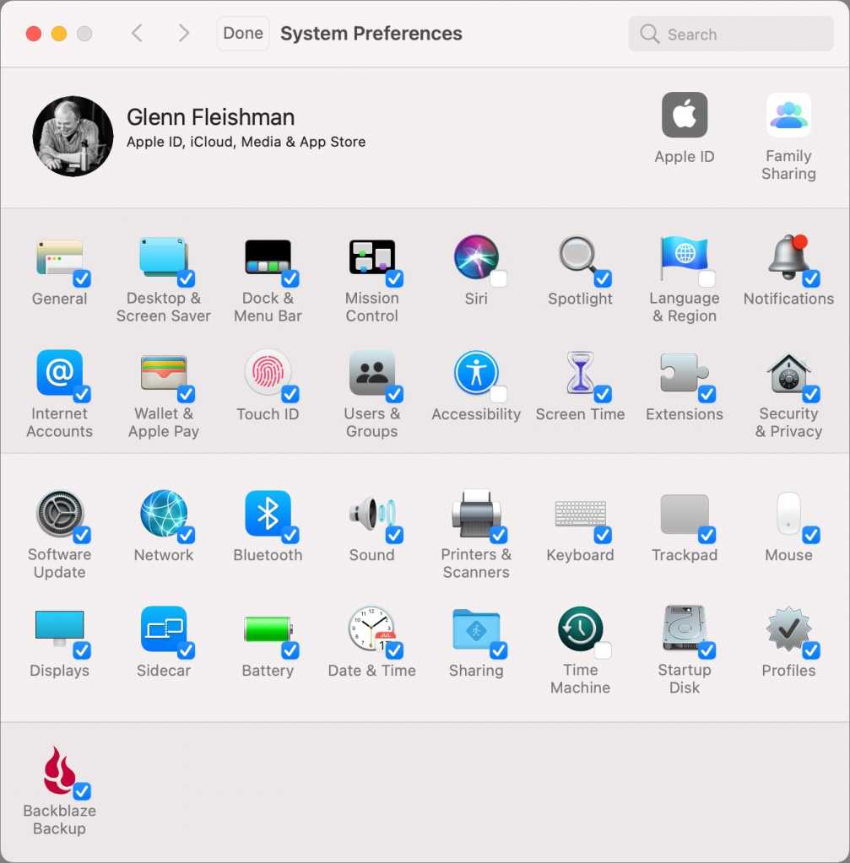Enable the Siri checkbox
The height and width of the screenshot is (863, 850).
[499, 278]
